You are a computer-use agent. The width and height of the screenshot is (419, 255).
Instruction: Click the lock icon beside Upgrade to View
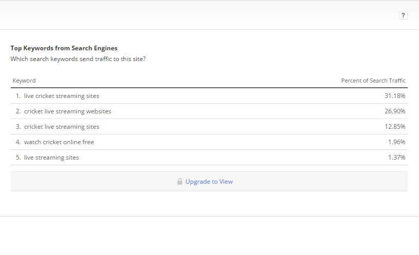(x=180, y=182)
